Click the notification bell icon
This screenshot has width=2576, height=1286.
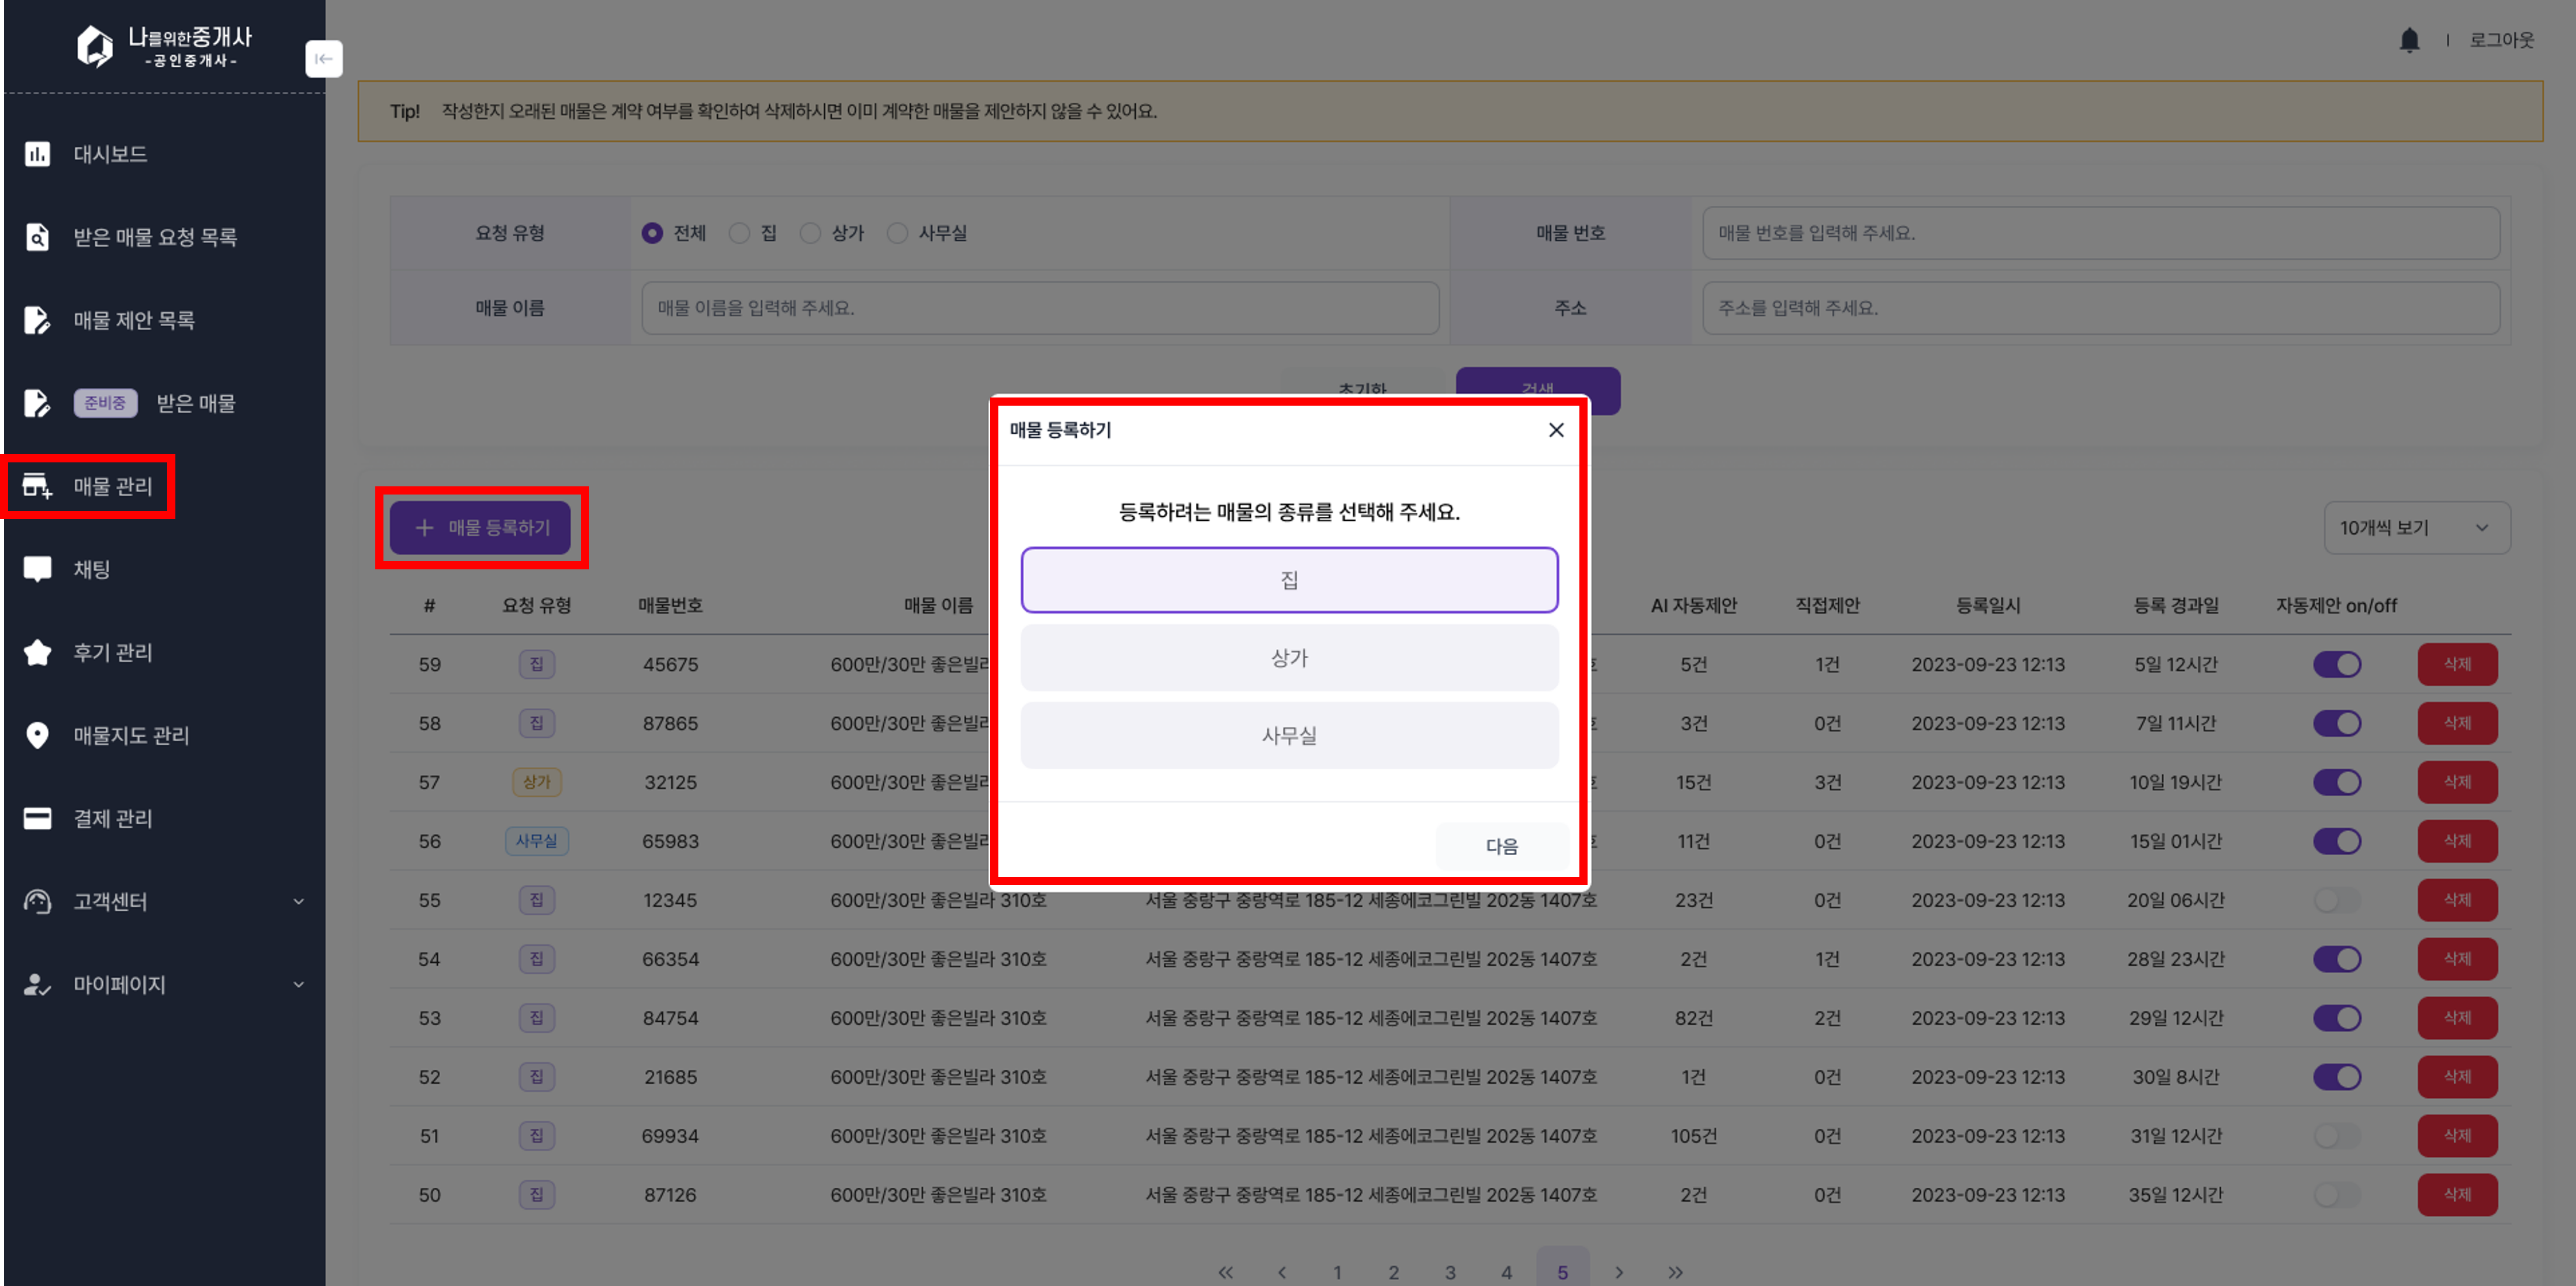2409,40
